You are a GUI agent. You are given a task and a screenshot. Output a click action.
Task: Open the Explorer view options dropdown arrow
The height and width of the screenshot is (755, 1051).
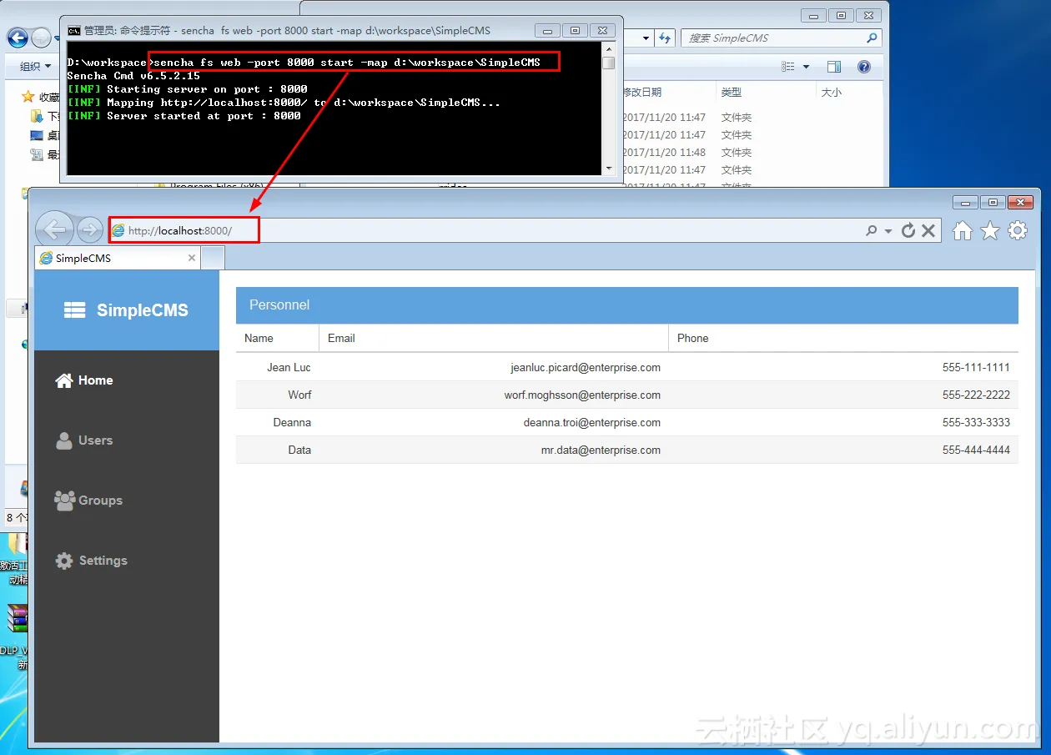coord(806,67)
